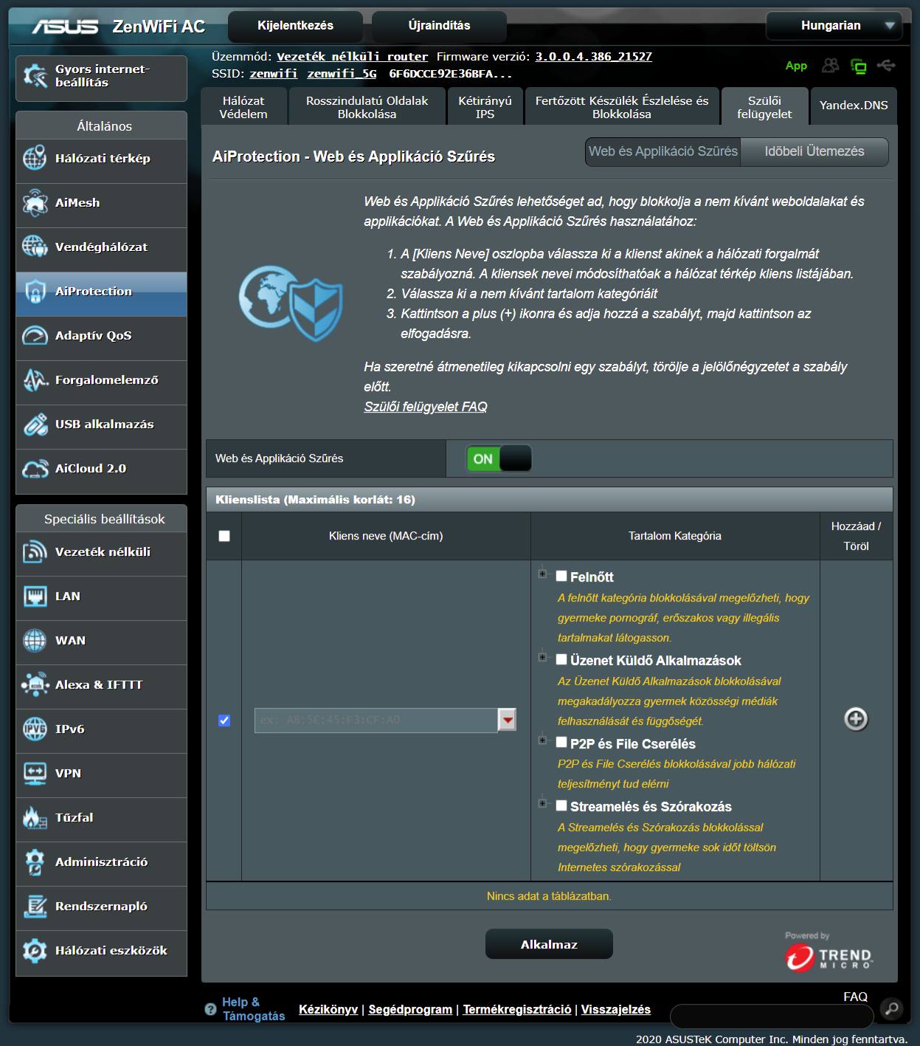Click the AiCloud 2.0 cloud icon
Screen dimensions: 920x1046
[x=35, y=469]
